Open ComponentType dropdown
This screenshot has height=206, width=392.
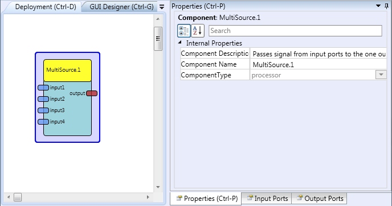[381, 75]
